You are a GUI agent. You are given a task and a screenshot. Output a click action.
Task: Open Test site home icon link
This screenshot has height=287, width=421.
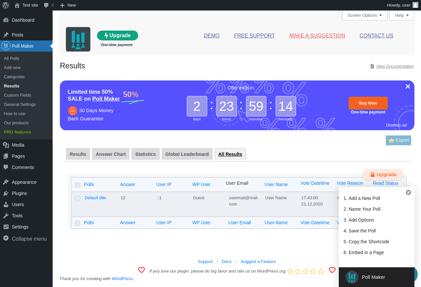(17, 5)
